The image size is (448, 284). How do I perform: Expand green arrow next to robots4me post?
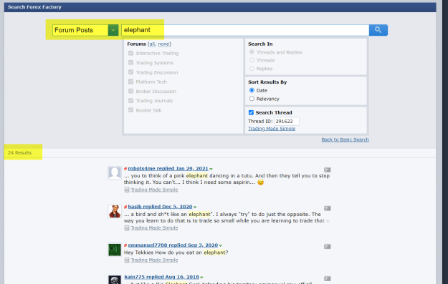(x=211, y=169)
